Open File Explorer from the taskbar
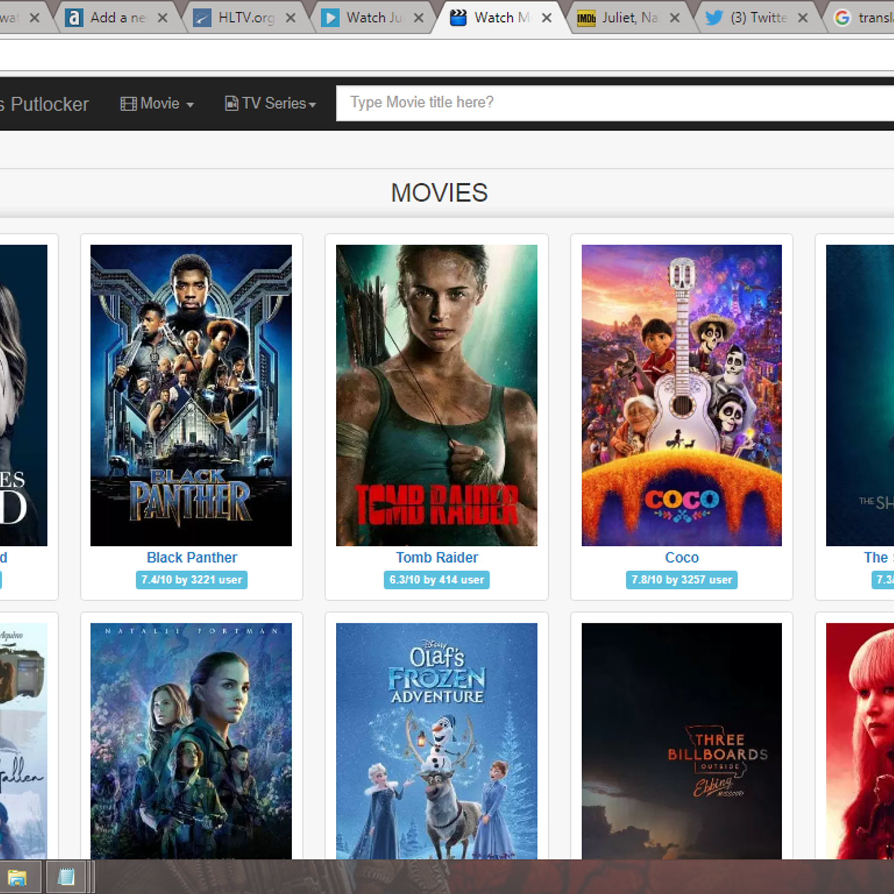The image size is (894, 894). point(17,877)
